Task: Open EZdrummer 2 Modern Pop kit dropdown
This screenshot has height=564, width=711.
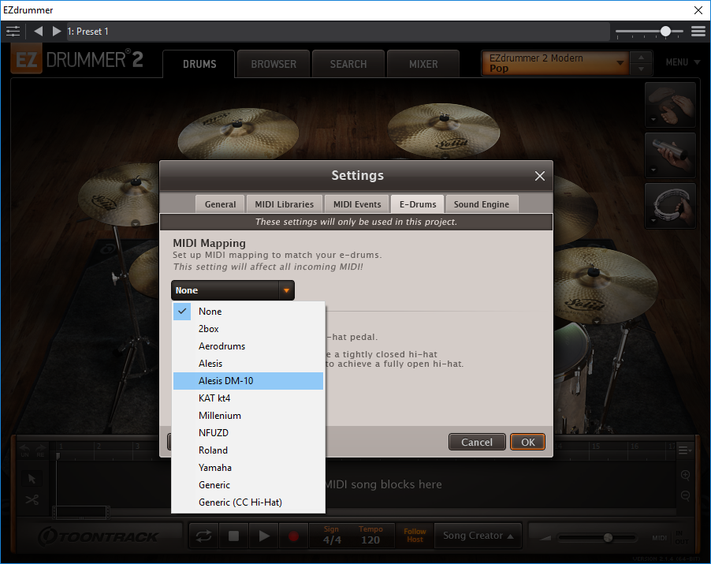Action: 556,63
